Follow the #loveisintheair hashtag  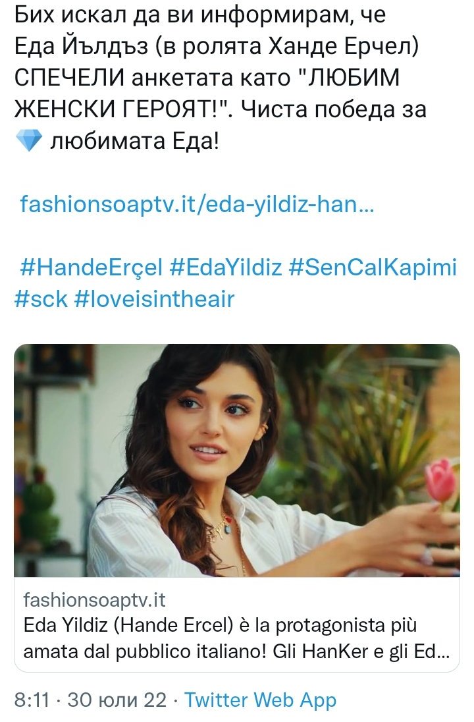(154, 299)
